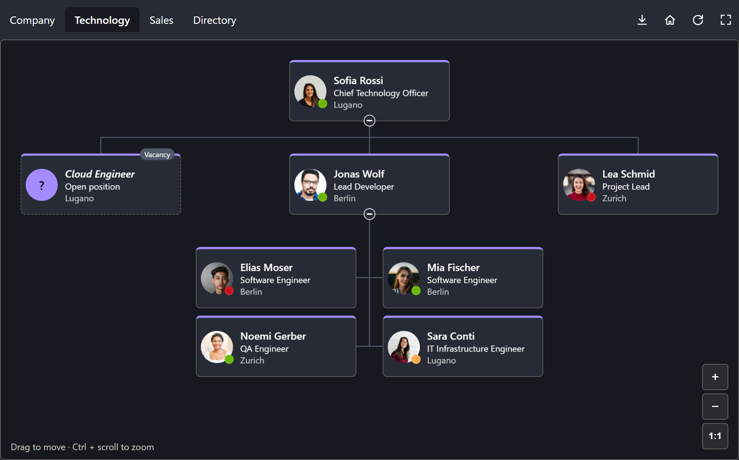Click Chief Technology Officer title
This screenshot has width=739, height=460.
[381, 93]
